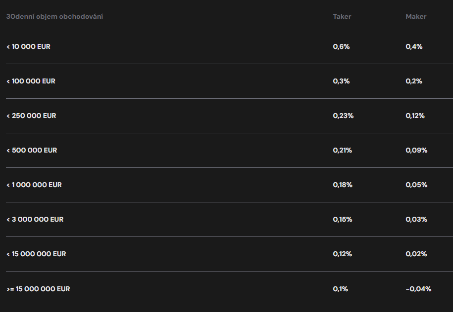Select the 0,18% taker fee value
The height and width of the screenshot is (312, 453).
pos(343,185)
